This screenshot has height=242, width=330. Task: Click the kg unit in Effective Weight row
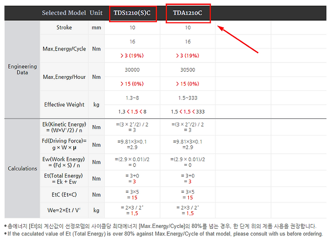(96, 104)
